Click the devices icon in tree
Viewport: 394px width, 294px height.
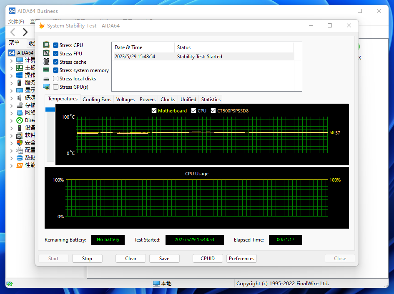click(20, 128)
